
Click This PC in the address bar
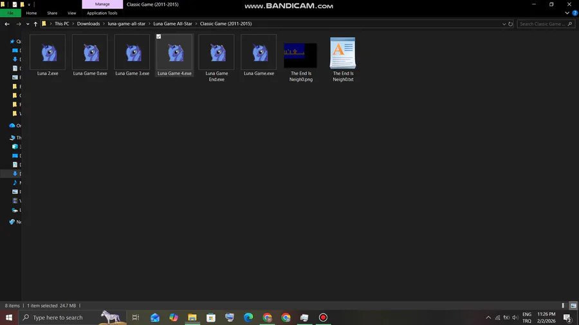coord(62,24)
